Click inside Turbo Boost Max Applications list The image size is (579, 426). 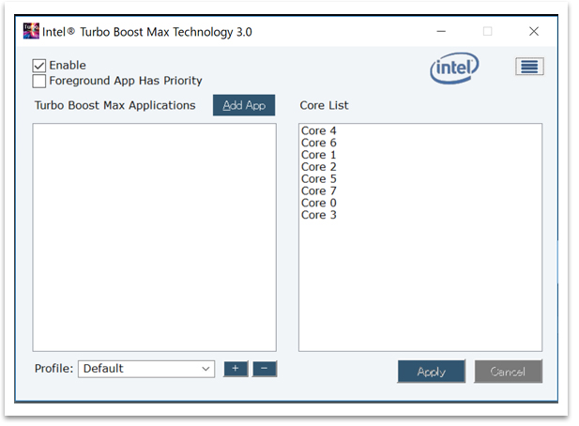[x=154, y=237]
